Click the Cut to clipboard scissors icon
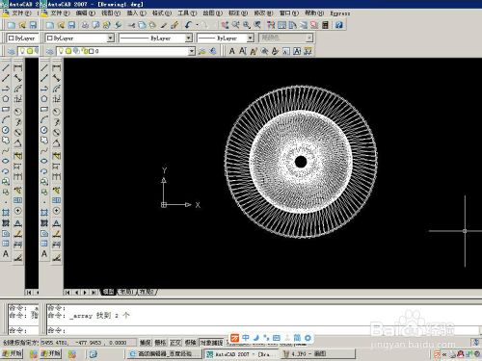482x361 pixels. point(132,25)
